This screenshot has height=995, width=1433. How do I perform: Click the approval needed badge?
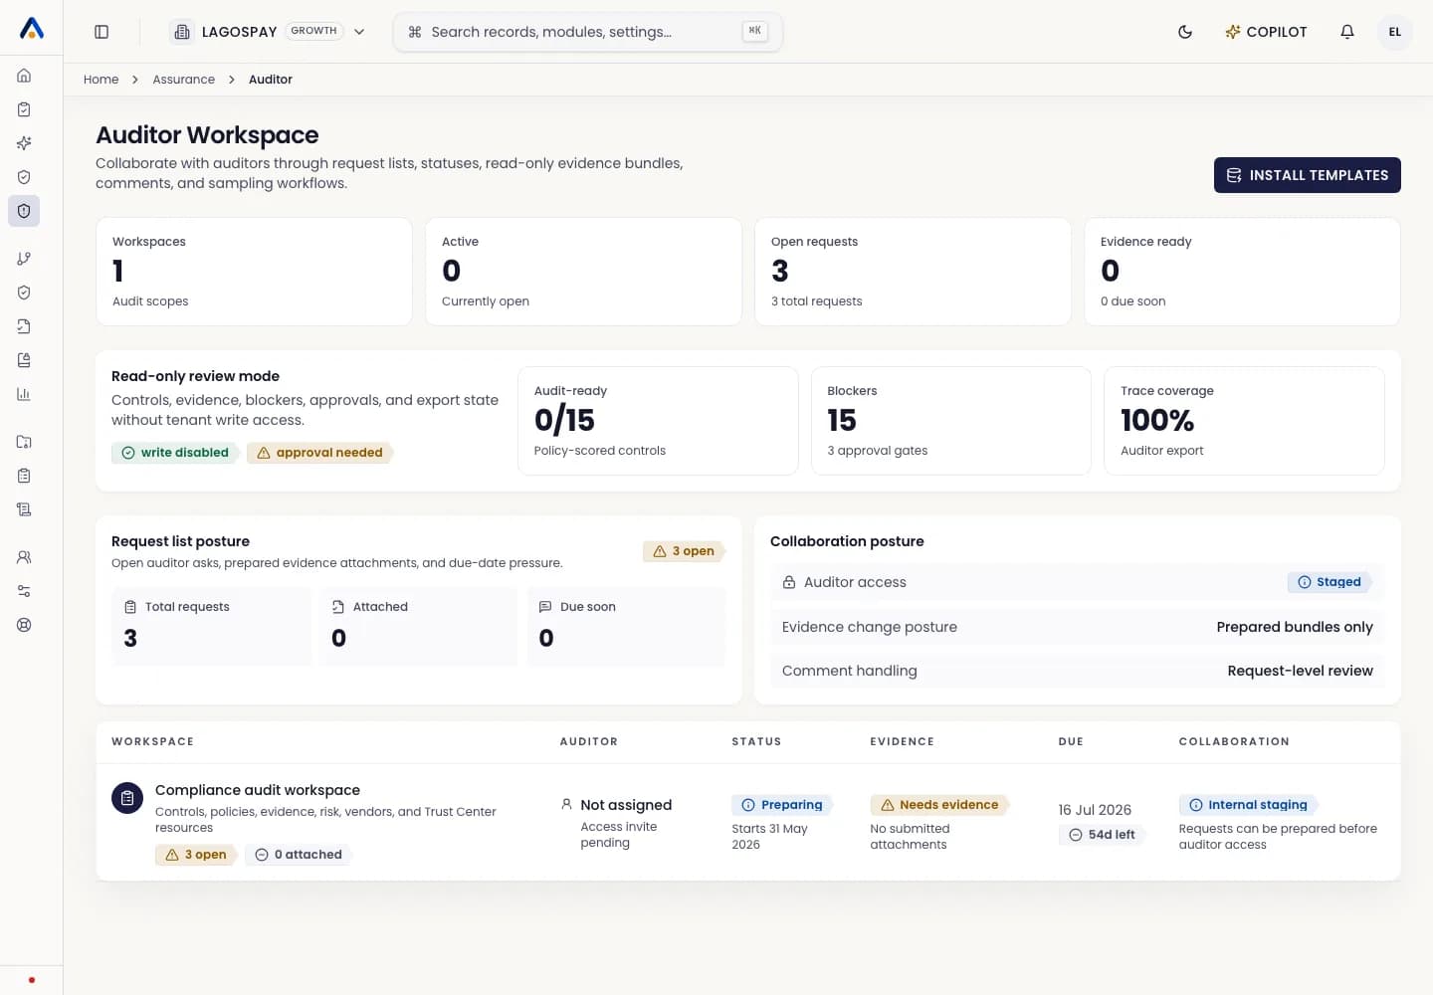pos(319,453)
